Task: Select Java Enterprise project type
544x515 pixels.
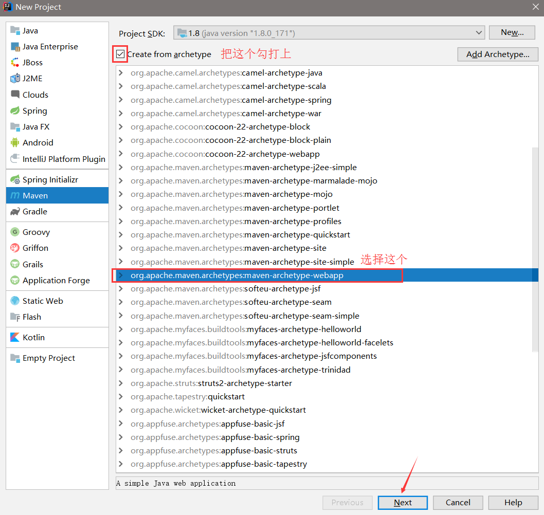Action: pyautogui.click(x=57, y=46)
